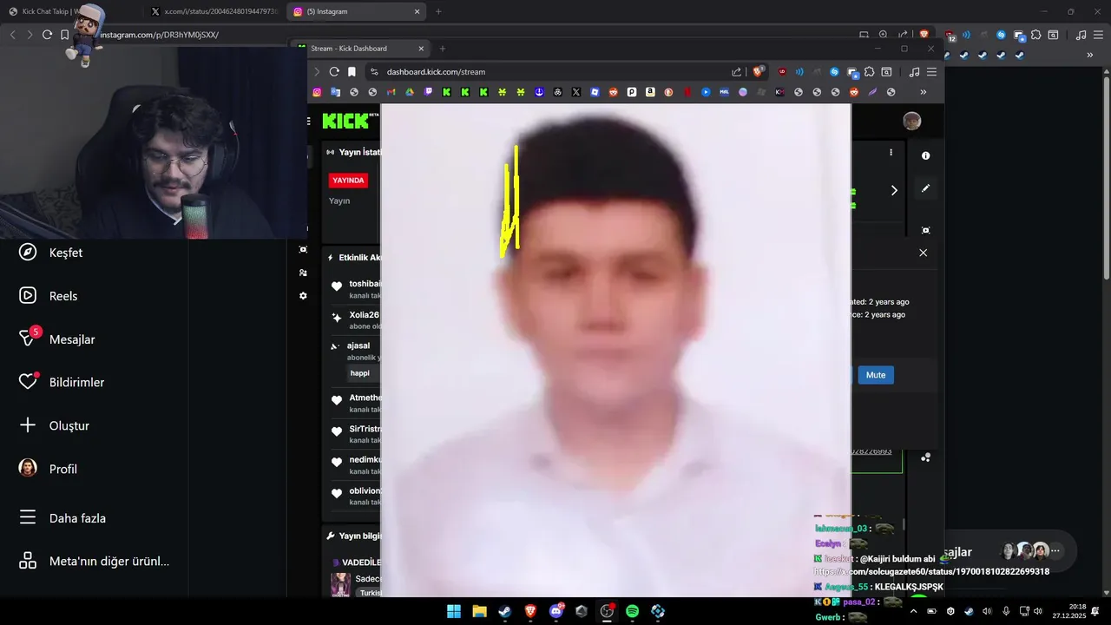Open the Instagram window hamburger menu
The width and height of the screenshot is (1111, 625).
(x=1098, y=35)
